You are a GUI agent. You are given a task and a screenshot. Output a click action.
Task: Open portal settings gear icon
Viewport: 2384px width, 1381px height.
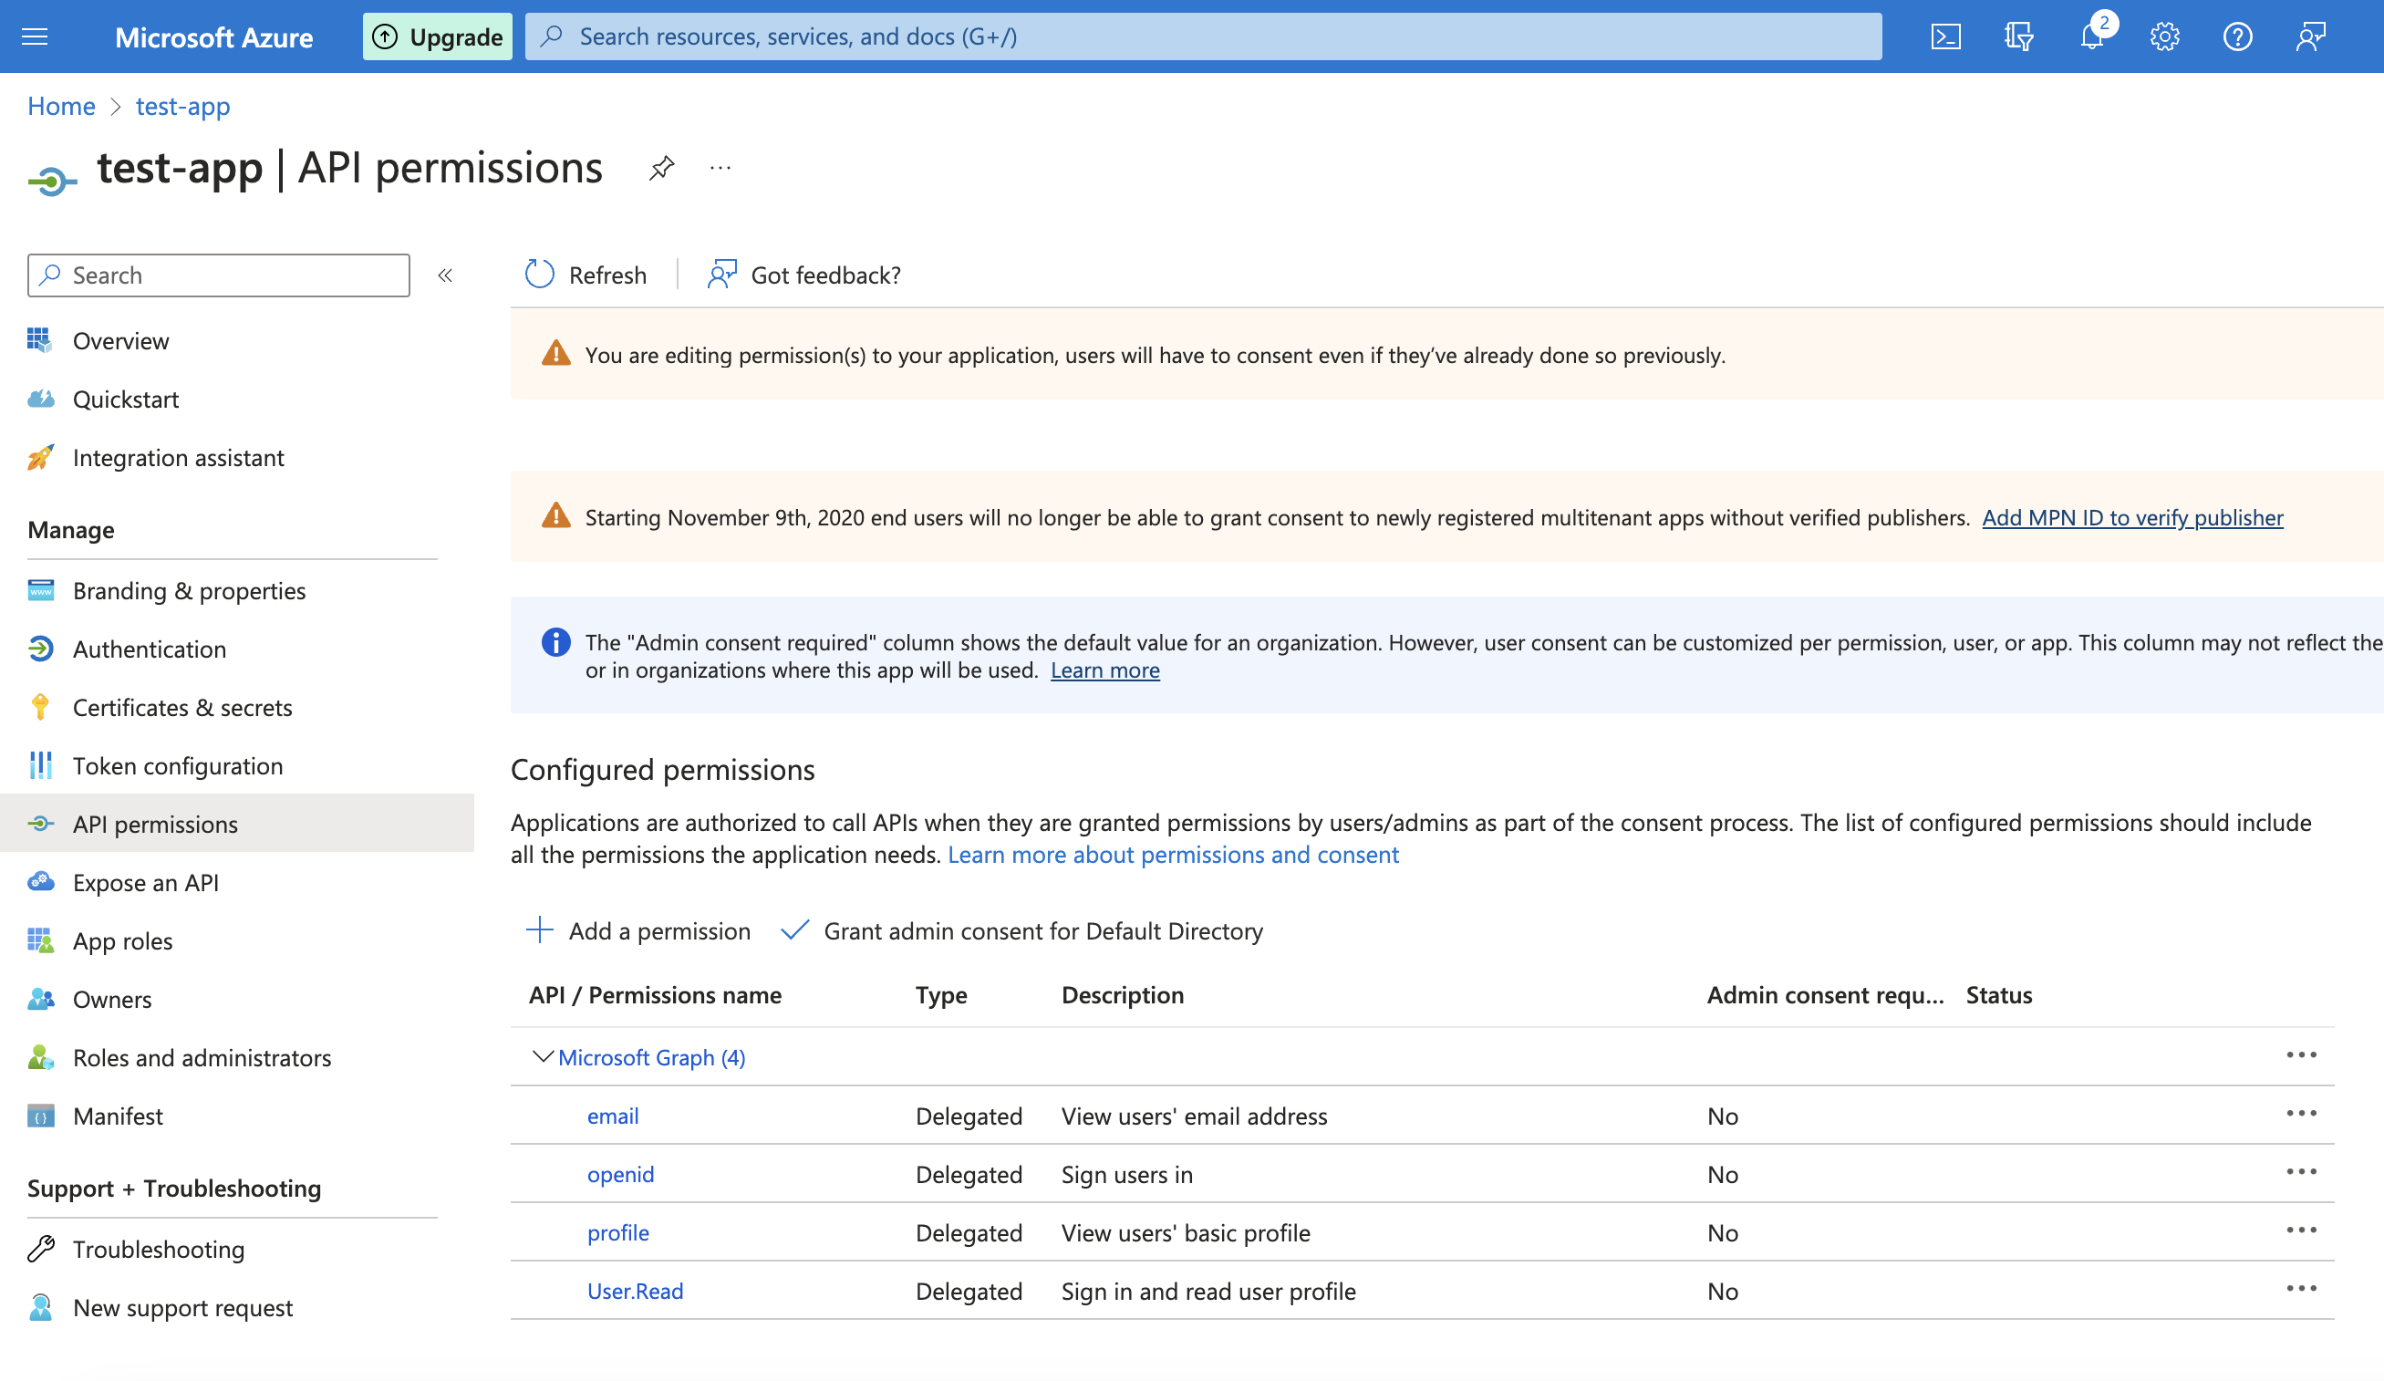point(2164,36)
